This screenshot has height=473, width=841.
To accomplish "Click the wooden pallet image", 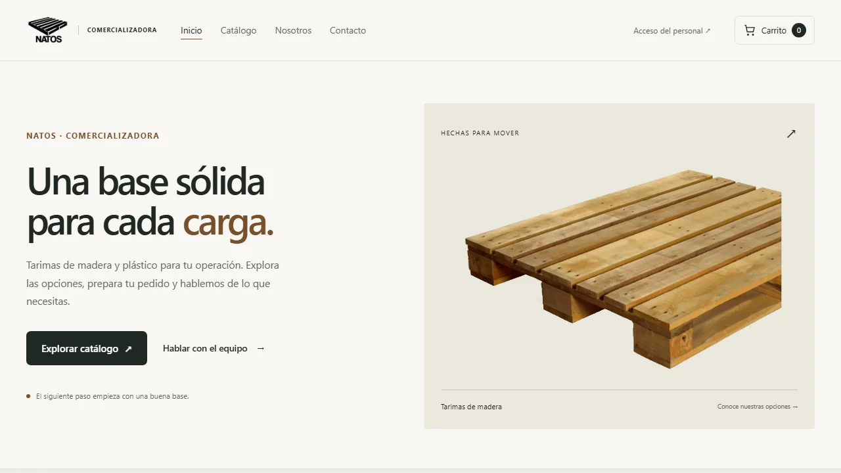I will click(624, 268).
